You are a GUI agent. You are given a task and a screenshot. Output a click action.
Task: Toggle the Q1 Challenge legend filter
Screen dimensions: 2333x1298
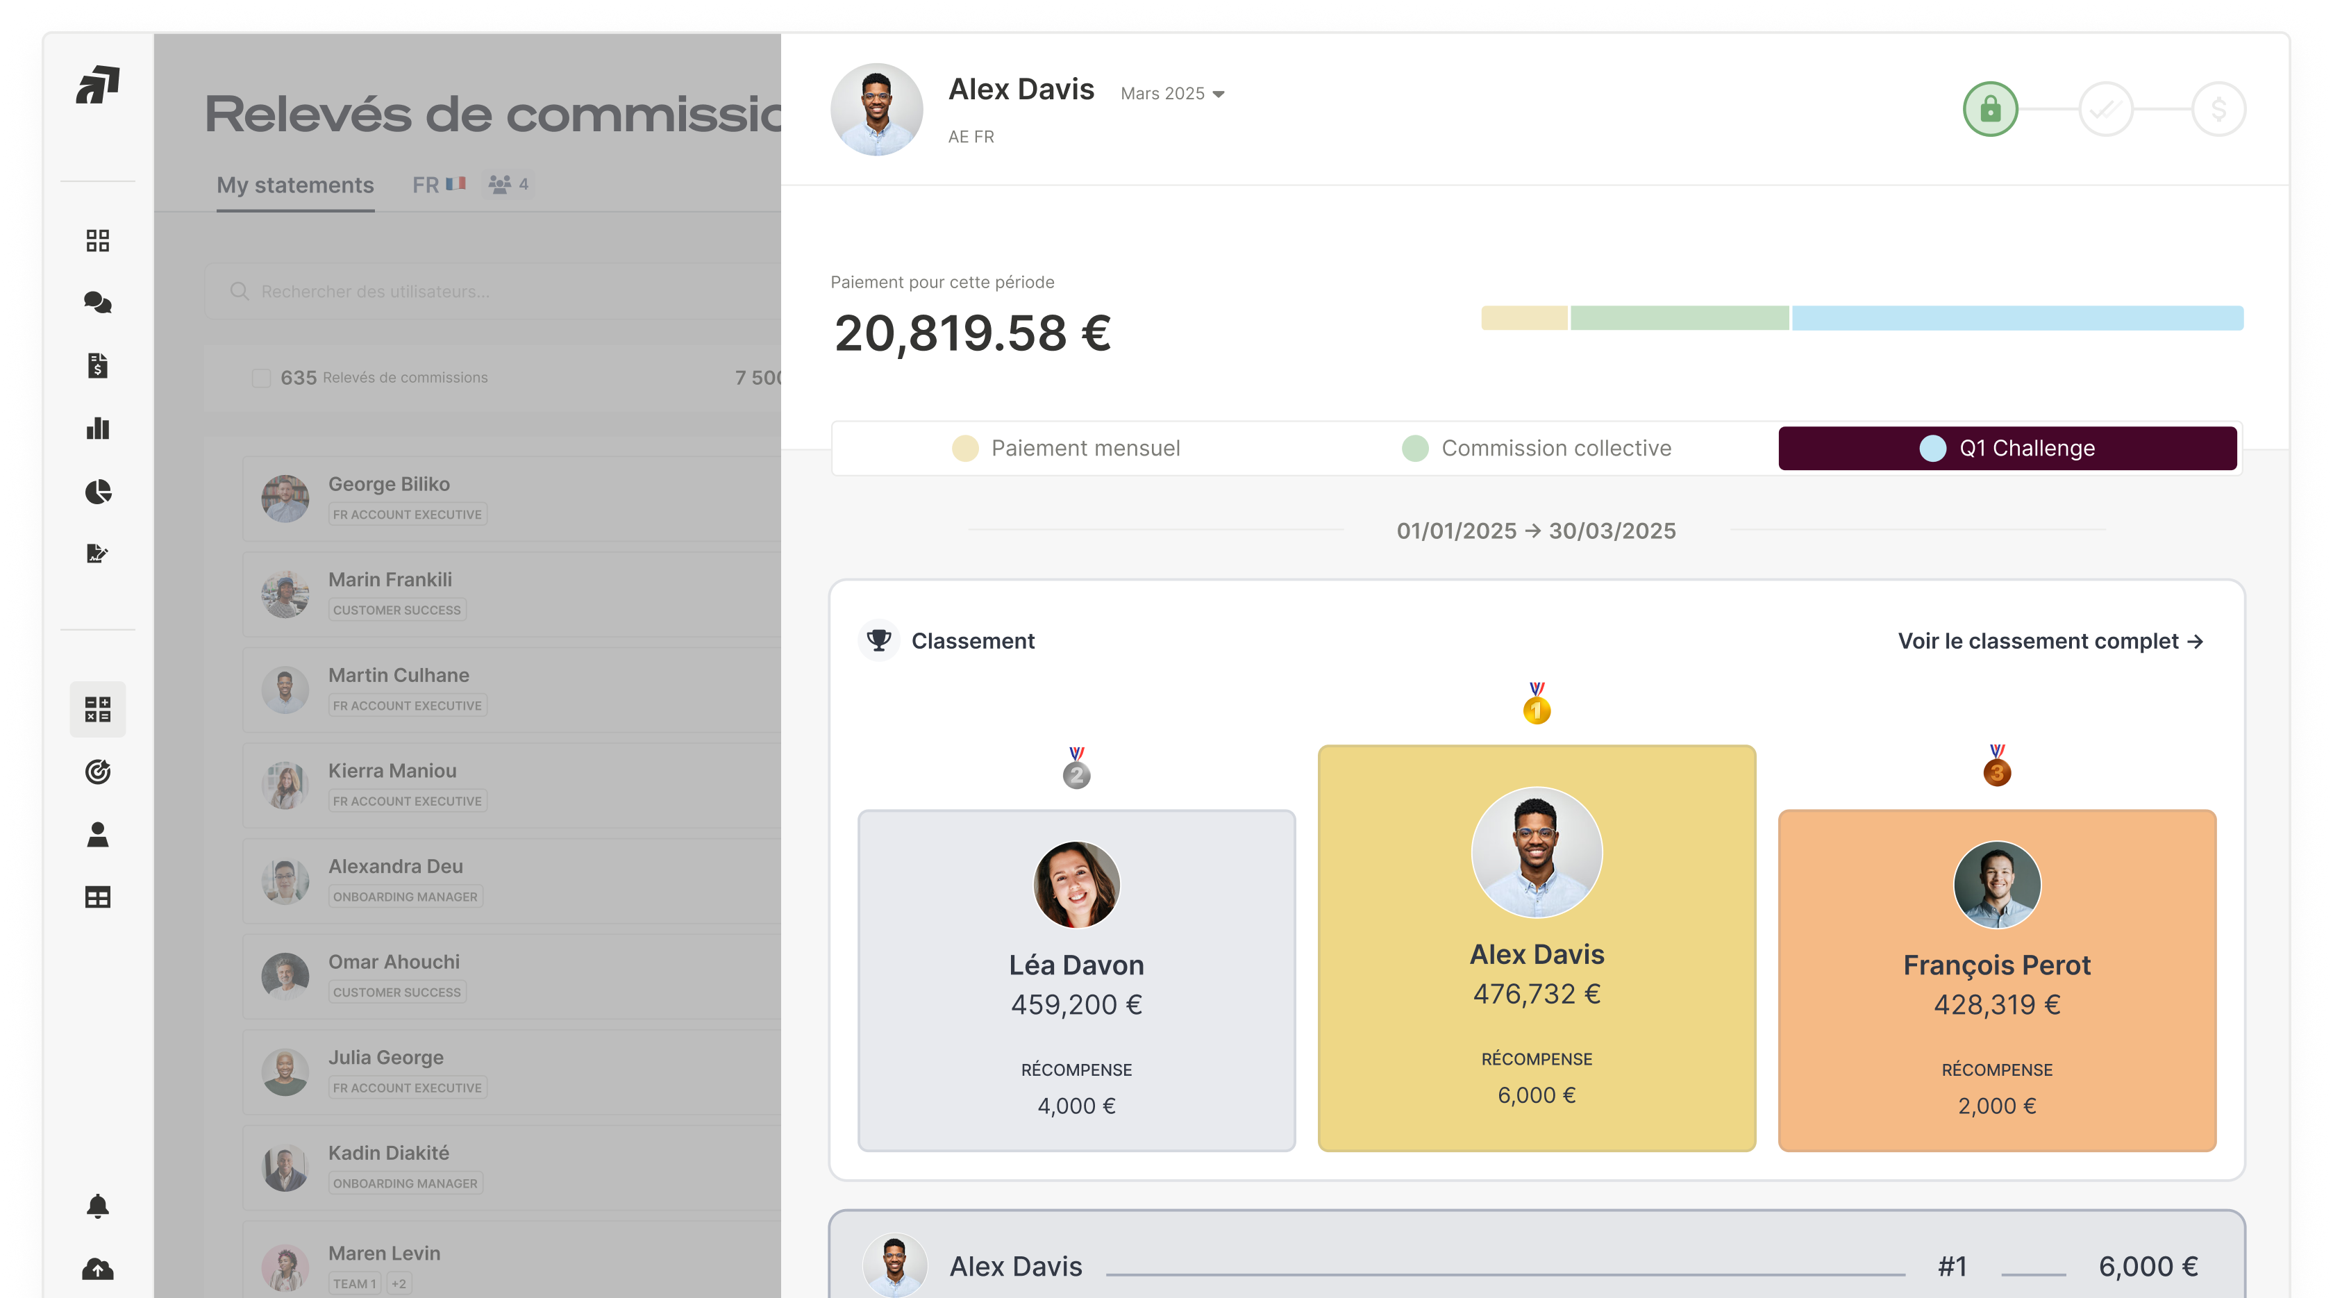tap(2007, 447)
